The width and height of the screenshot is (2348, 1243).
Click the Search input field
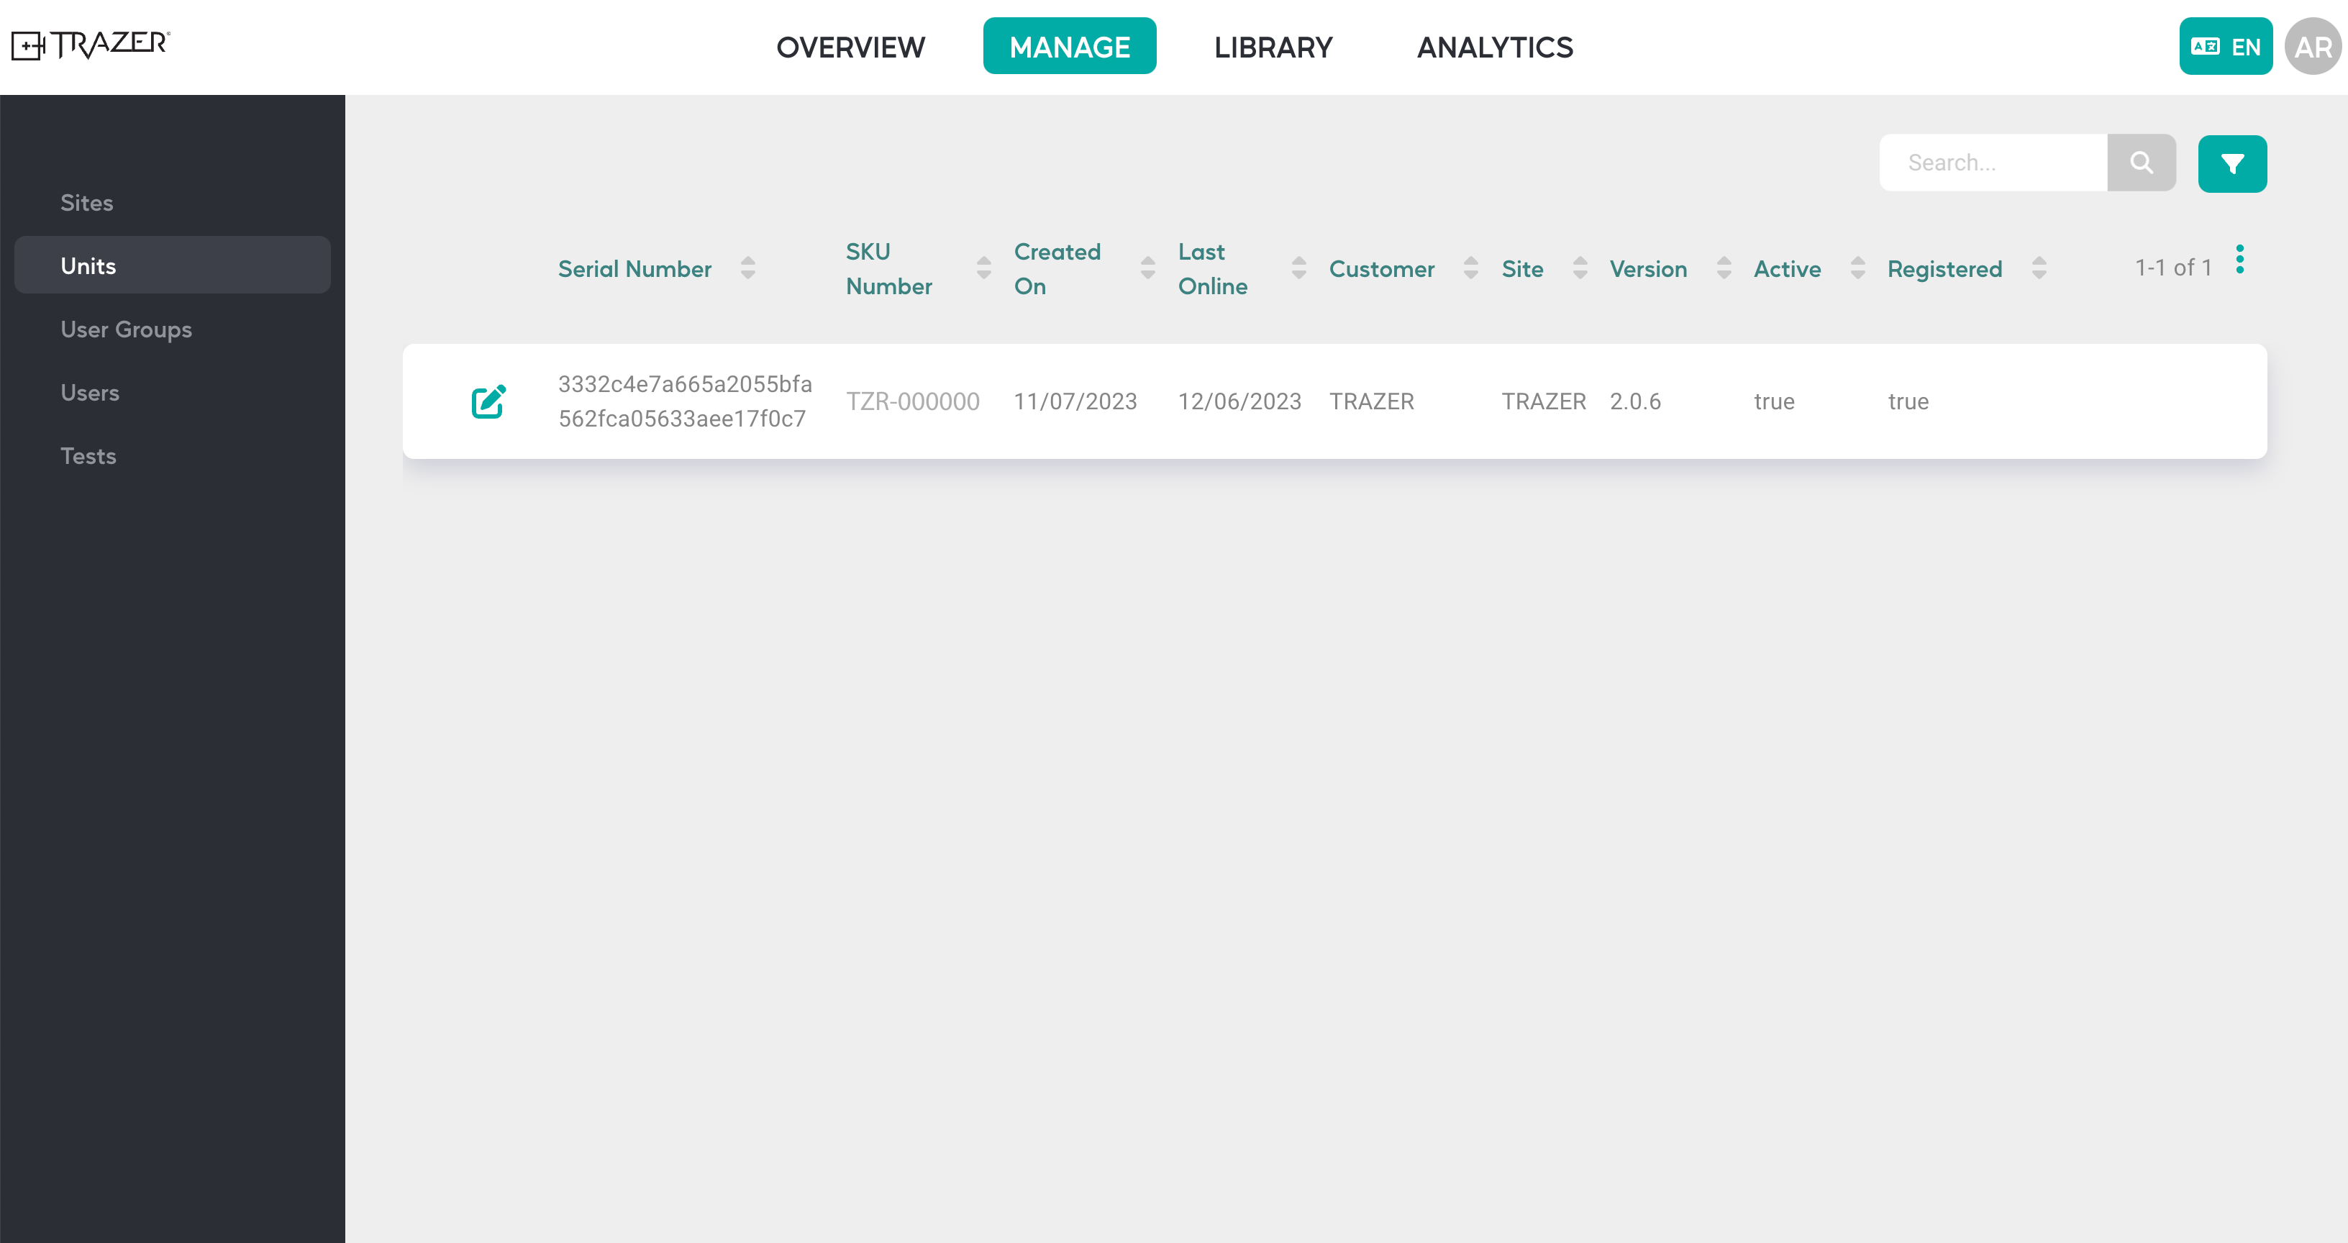pos(1996,162)
